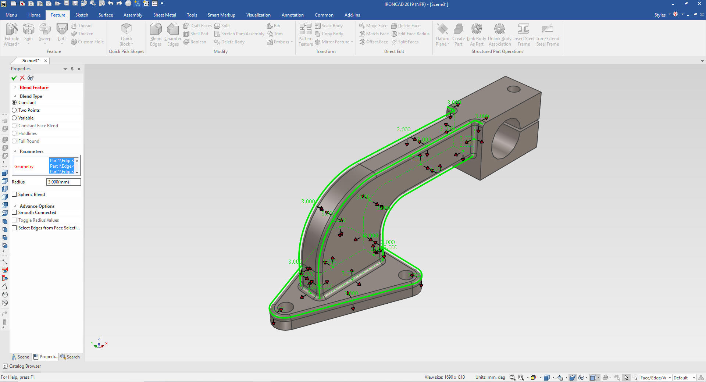Choose the Chamfer Edges tool
This screenshot has width=706, height=382.
pos(172,29)
